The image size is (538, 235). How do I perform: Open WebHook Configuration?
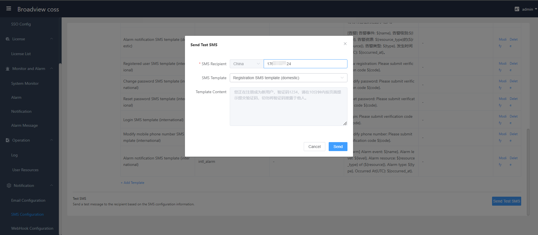[x=32, y=228]
